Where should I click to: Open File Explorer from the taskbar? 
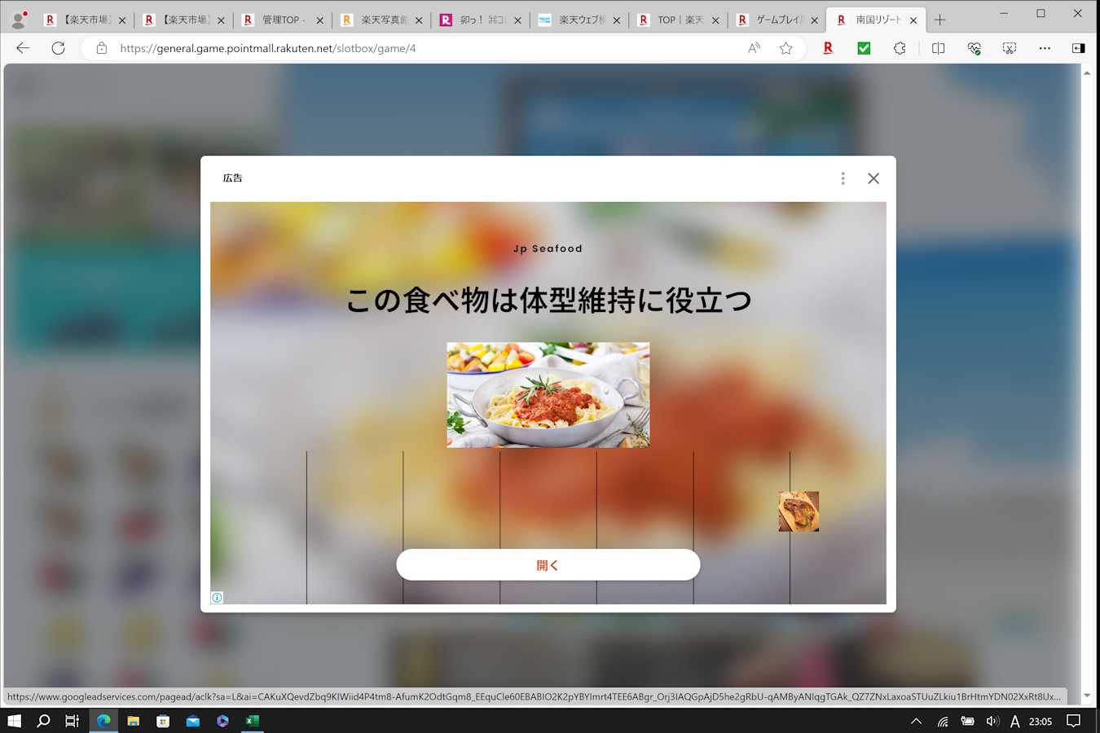tap(133, 721)
